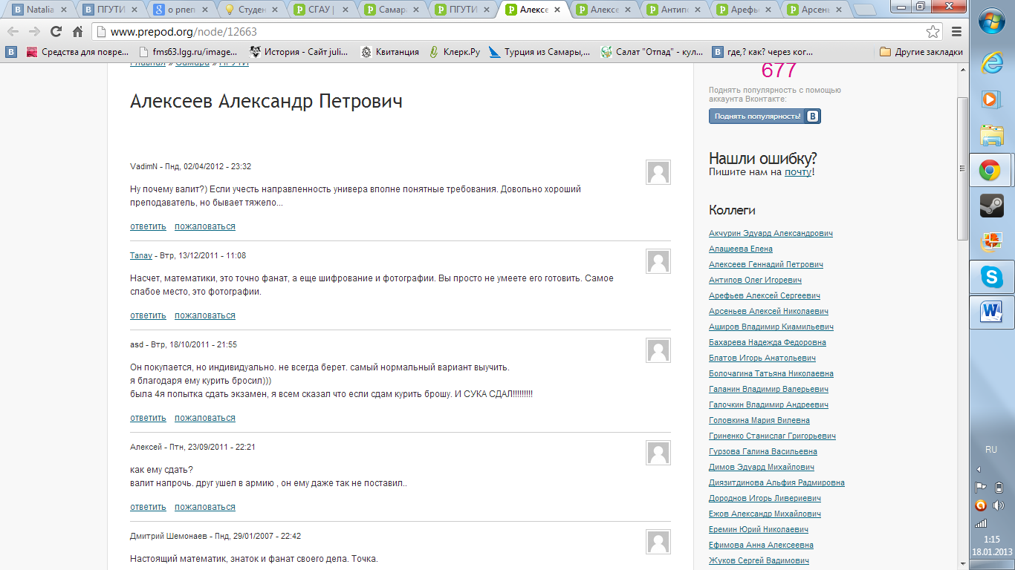Open the VK bookmark icon in bookmarks bar

(x=12, y=52)
